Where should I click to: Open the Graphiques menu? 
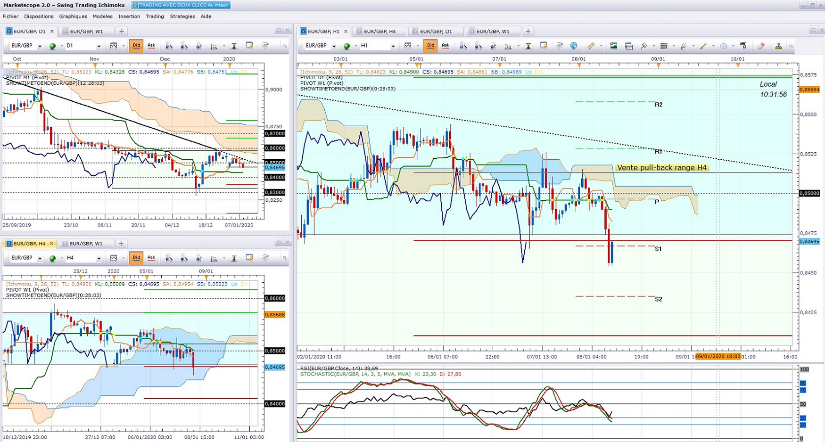tap(73, 16)
